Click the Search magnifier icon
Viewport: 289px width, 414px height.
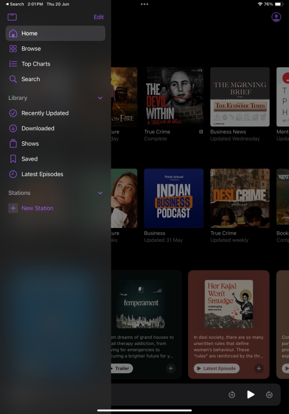(x=13, y=79)
